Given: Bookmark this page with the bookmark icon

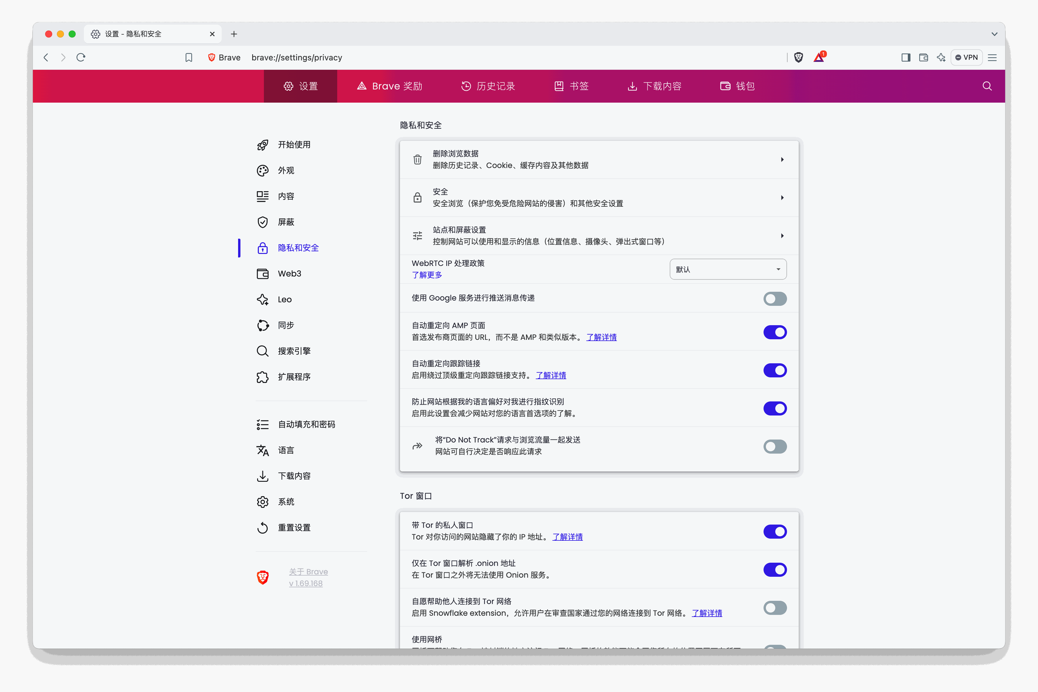Looking at the screenshot, I should (x=189, y=57).
